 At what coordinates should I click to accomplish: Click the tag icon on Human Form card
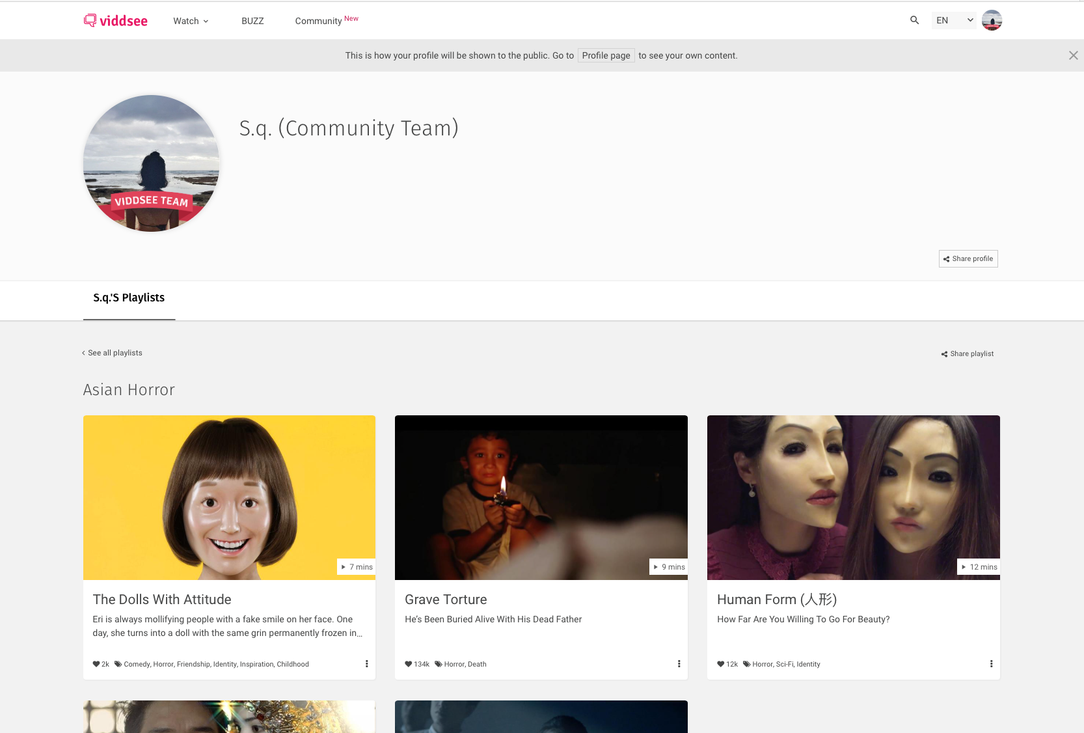(747, 664)
